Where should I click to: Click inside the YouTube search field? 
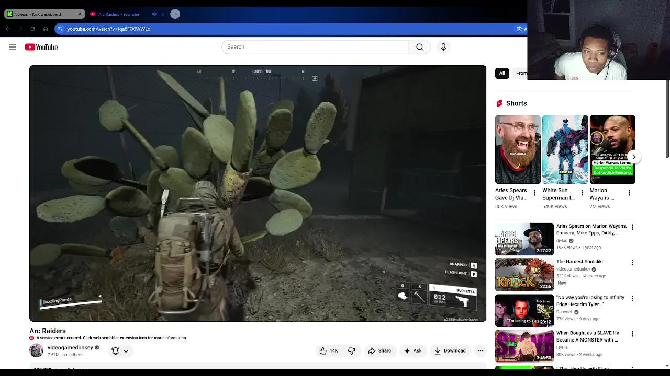pyautogui.click(x=315, y=47)
